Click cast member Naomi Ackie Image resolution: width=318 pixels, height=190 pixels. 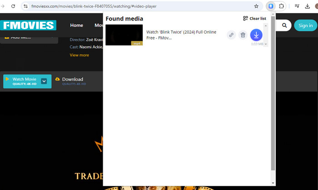click(x=91, y=47)
